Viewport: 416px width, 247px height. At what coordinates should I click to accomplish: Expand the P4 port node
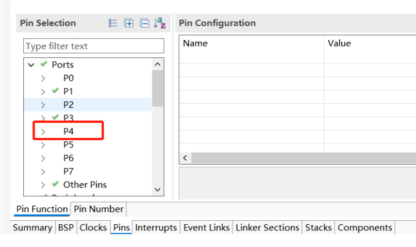[43, 131]
